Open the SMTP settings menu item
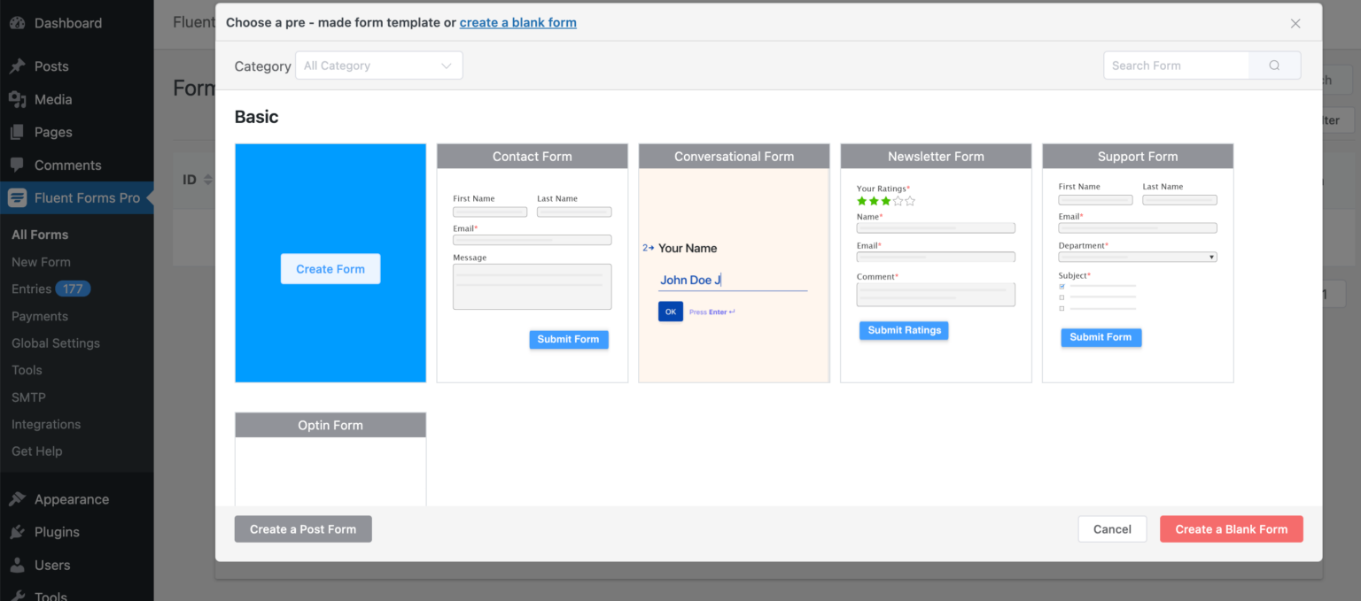 (27, 397)
